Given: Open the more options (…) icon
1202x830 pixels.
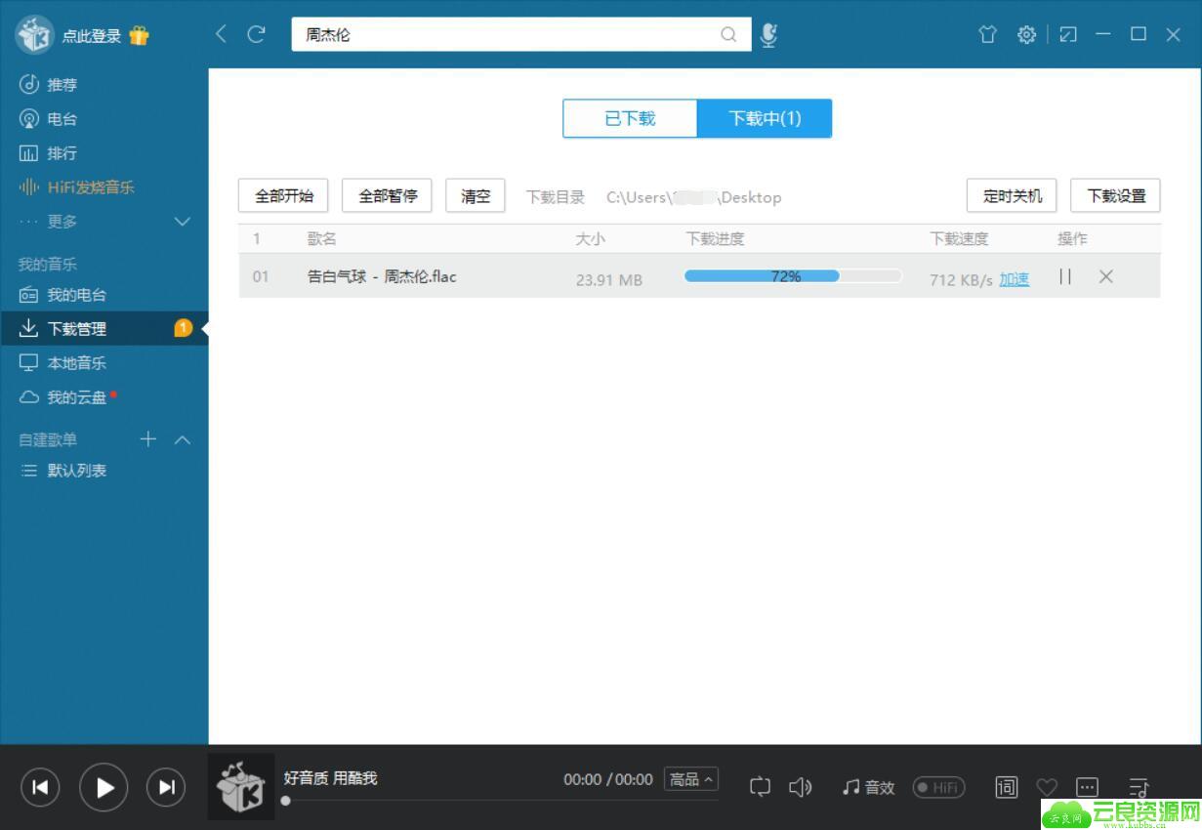Looking at the screenshot, I should (1087, 787).
